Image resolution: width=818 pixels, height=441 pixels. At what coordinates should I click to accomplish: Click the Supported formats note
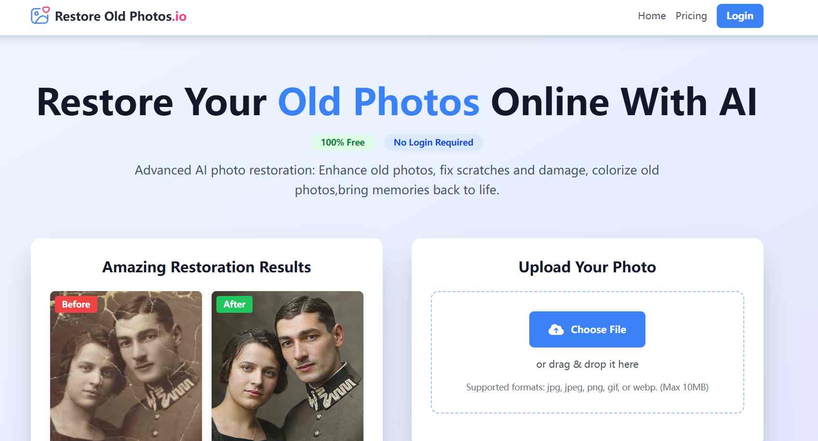pos(587,388)
